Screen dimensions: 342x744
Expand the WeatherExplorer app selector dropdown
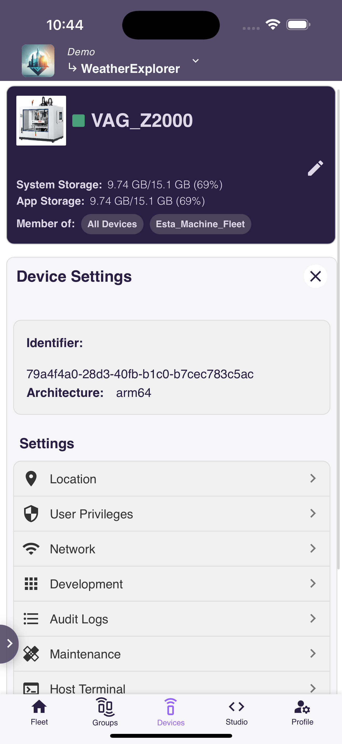pyautogui.click(x=196, y=61)
